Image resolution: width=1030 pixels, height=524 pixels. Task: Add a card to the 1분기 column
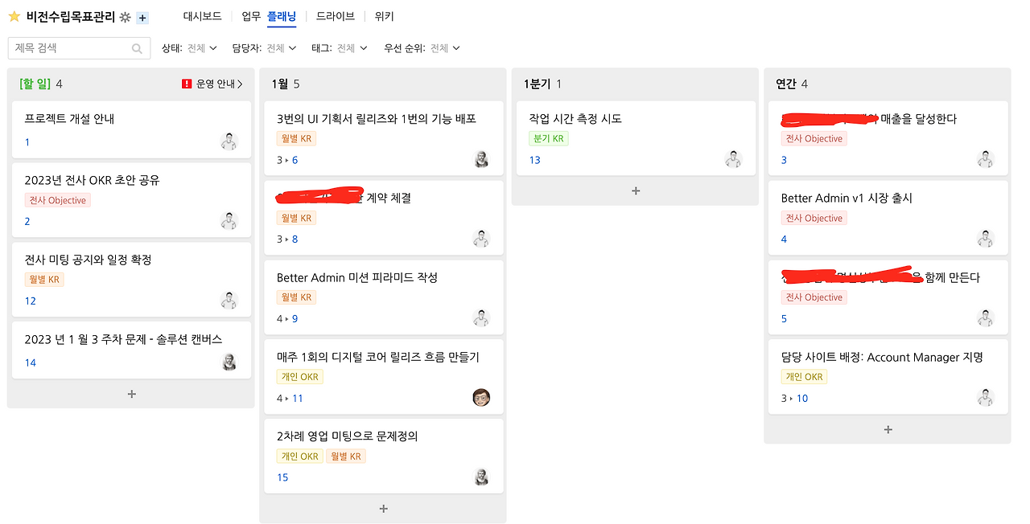pos(635,191)
